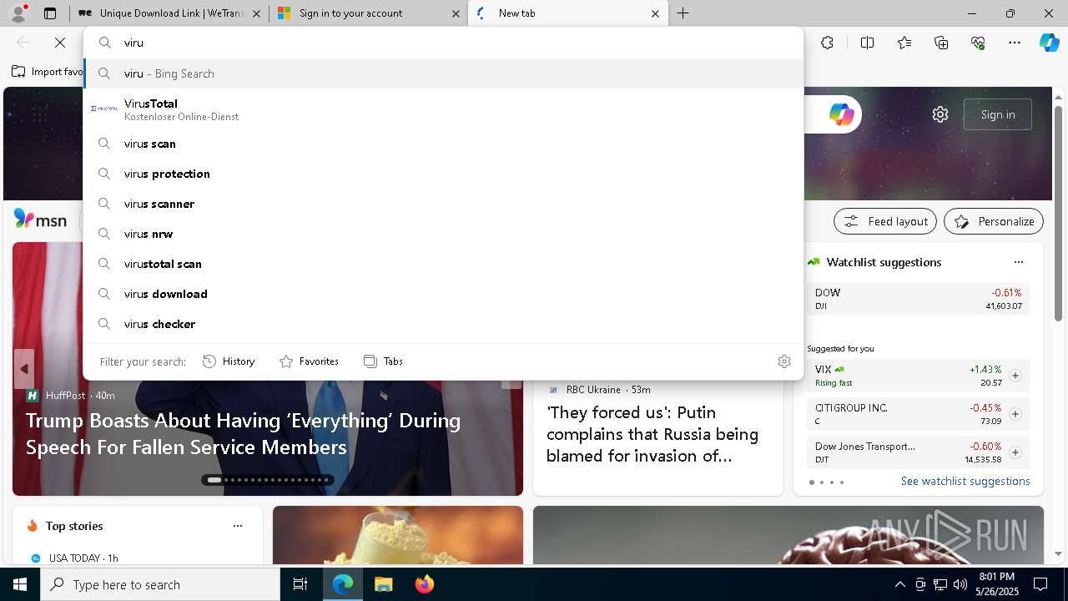Open Settings and more ellipsis menu
The image size is (1068, 601).
tap(1015, 43)
